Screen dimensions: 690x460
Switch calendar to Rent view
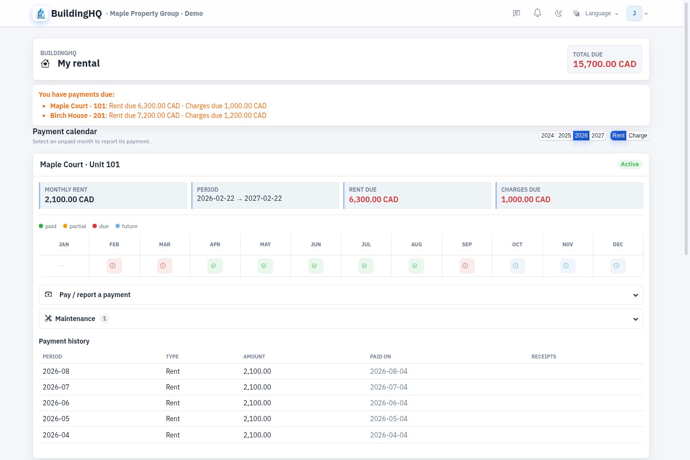pos(619,136)
